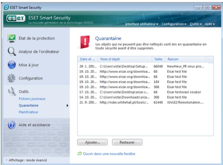Open the Outils dropdown in the top bar
The height and width of the screenshot is (165, 223).
click(196, 24)
